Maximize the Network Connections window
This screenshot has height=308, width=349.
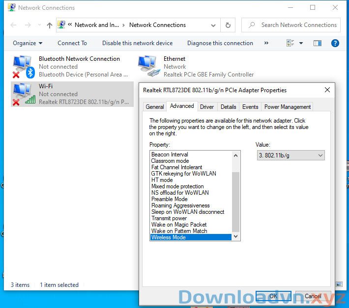tap(313, 7)
